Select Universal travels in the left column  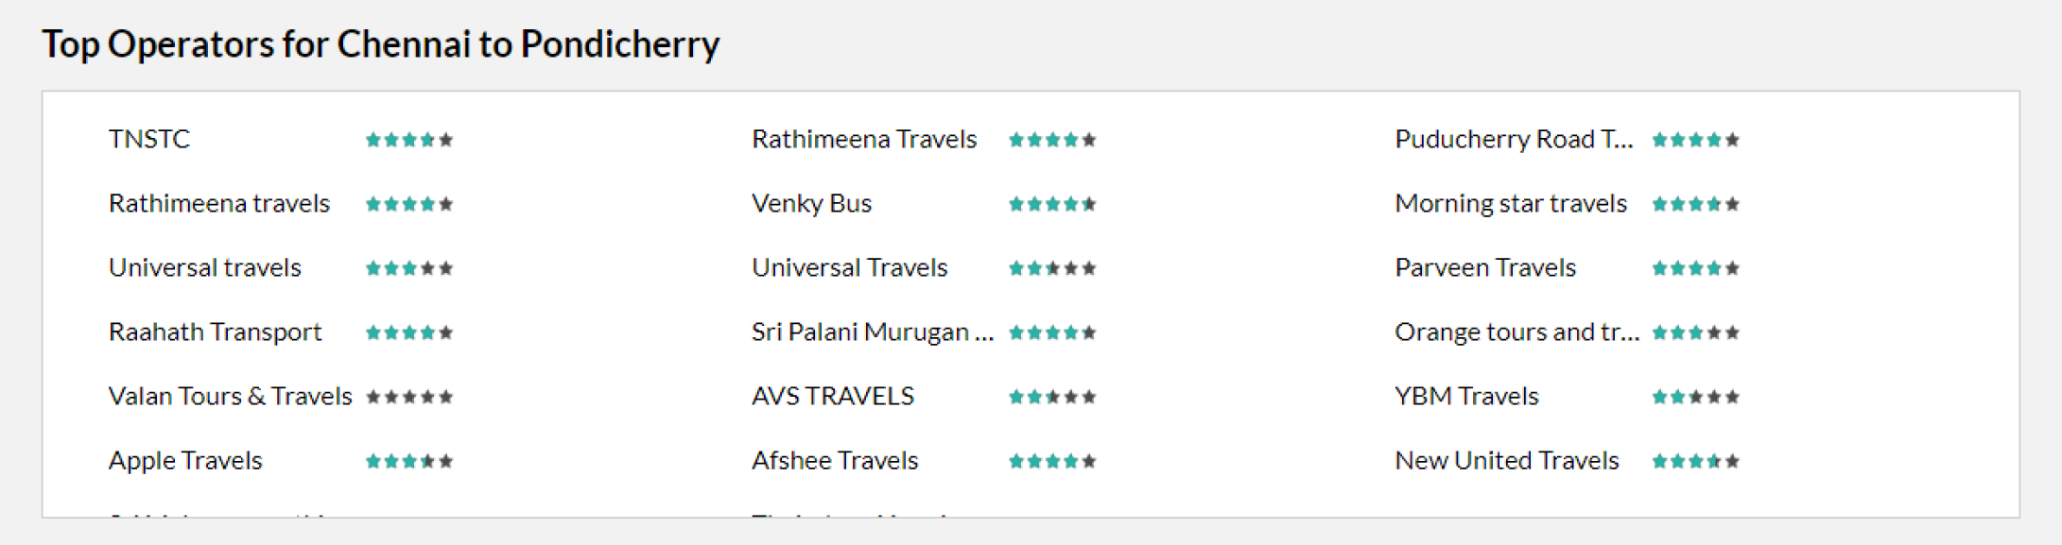coord(205,268)
